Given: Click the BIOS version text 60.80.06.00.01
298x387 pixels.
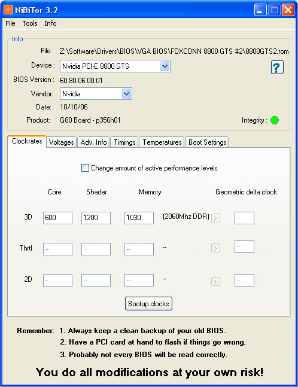Looking at the screenshot, I should pyautogui.click(x=81, y=81).
